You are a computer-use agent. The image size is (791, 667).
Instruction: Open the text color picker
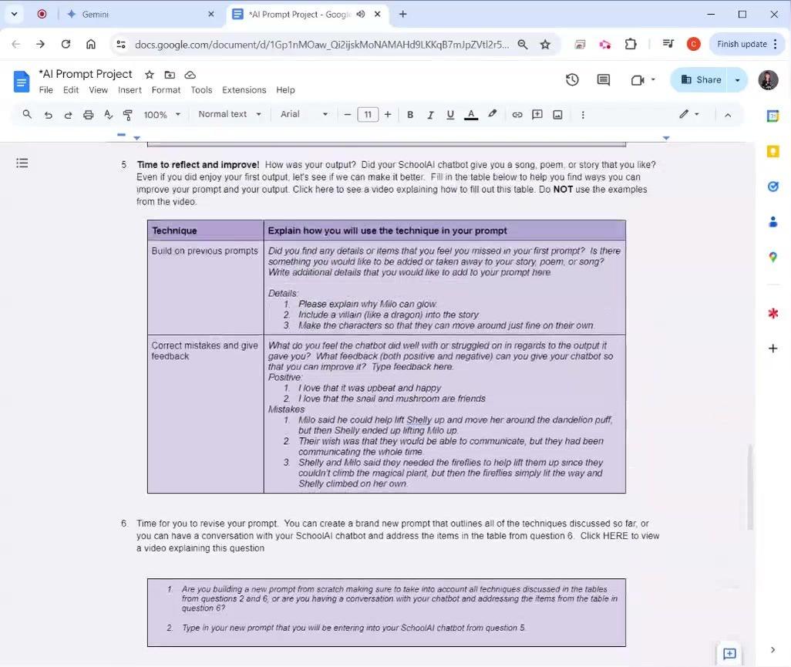click(x=470, y=115)
